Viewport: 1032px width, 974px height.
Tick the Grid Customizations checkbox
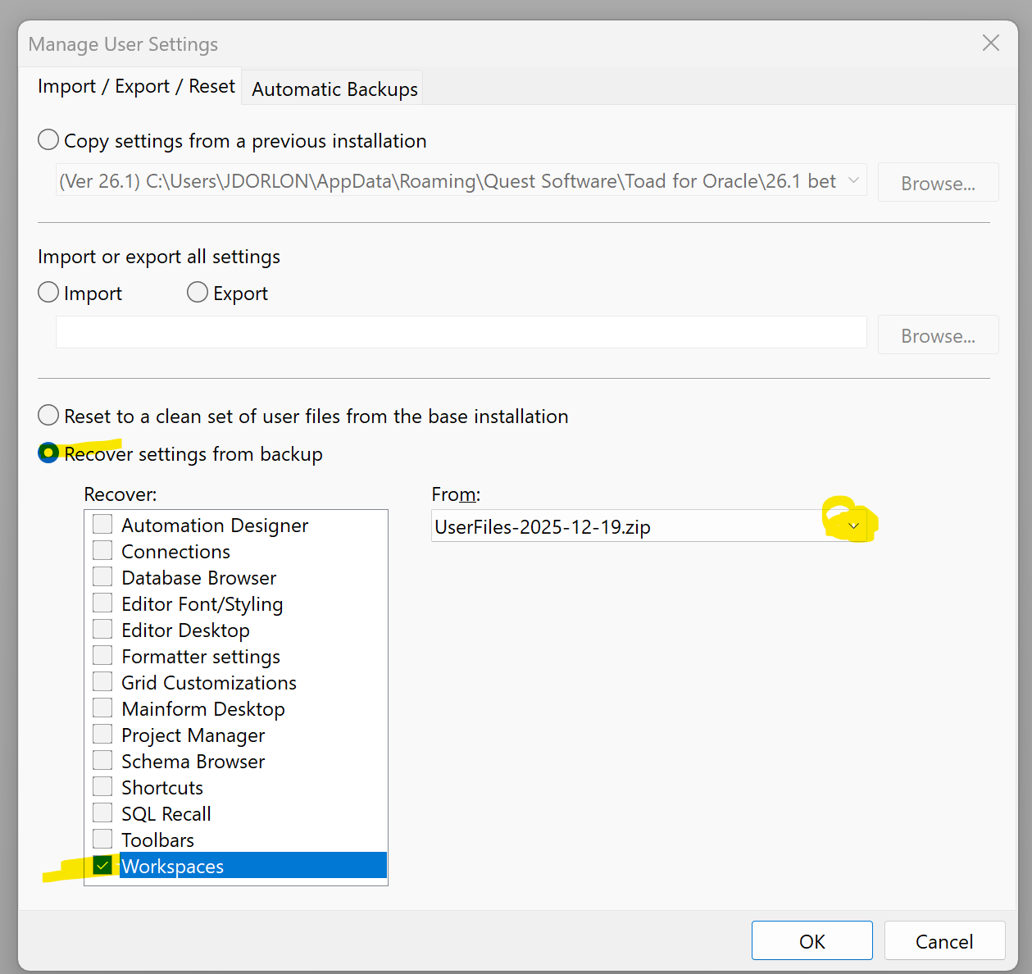[102, 681]
